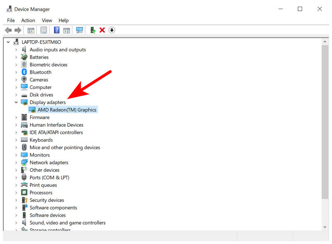
Task: Expand the Bluetooth category
Action: [16, 72]
